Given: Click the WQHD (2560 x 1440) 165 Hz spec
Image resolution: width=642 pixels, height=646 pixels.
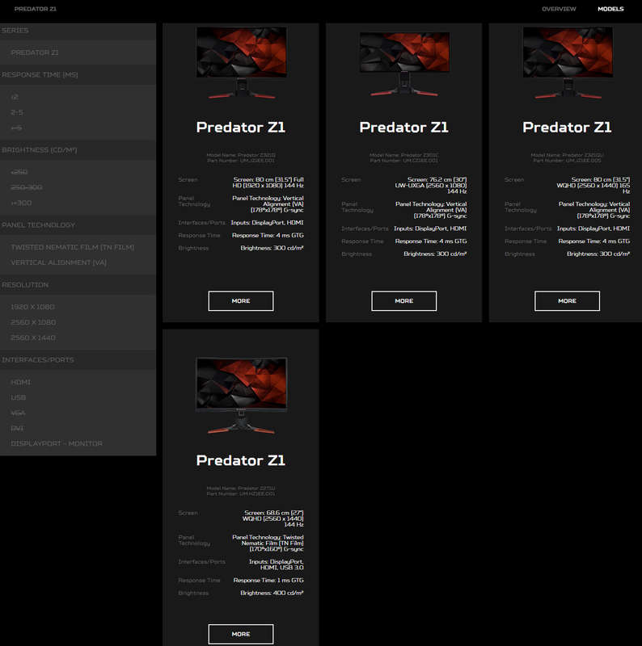Looking at the screenshot, I should [x=593, y=186].
